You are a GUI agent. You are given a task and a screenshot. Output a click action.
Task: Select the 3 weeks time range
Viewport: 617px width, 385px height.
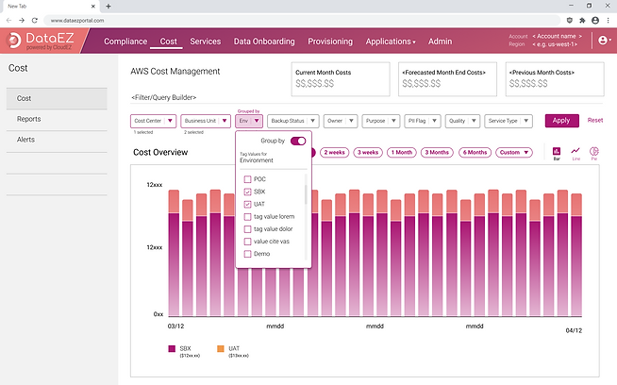tap(368, 152)
